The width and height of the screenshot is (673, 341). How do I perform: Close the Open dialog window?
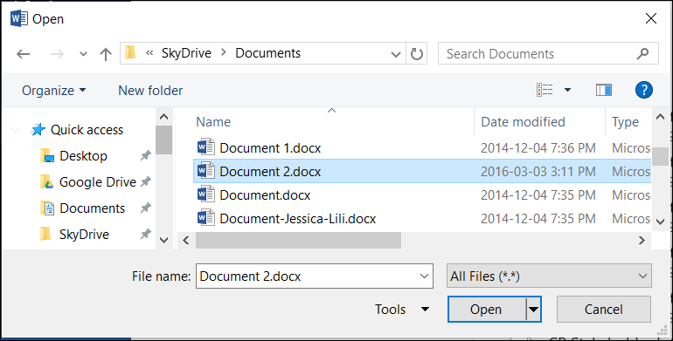[650, 18]
